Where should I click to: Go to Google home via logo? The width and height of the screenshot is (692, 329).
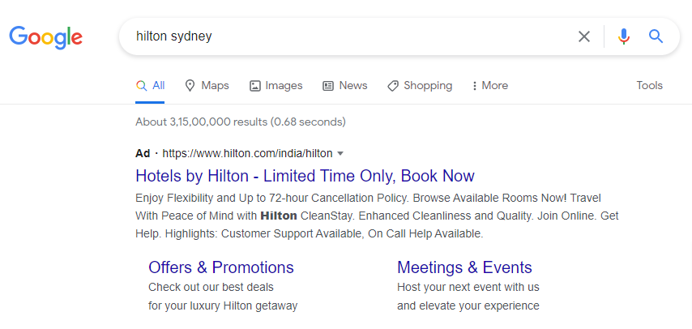coord(46,37)
